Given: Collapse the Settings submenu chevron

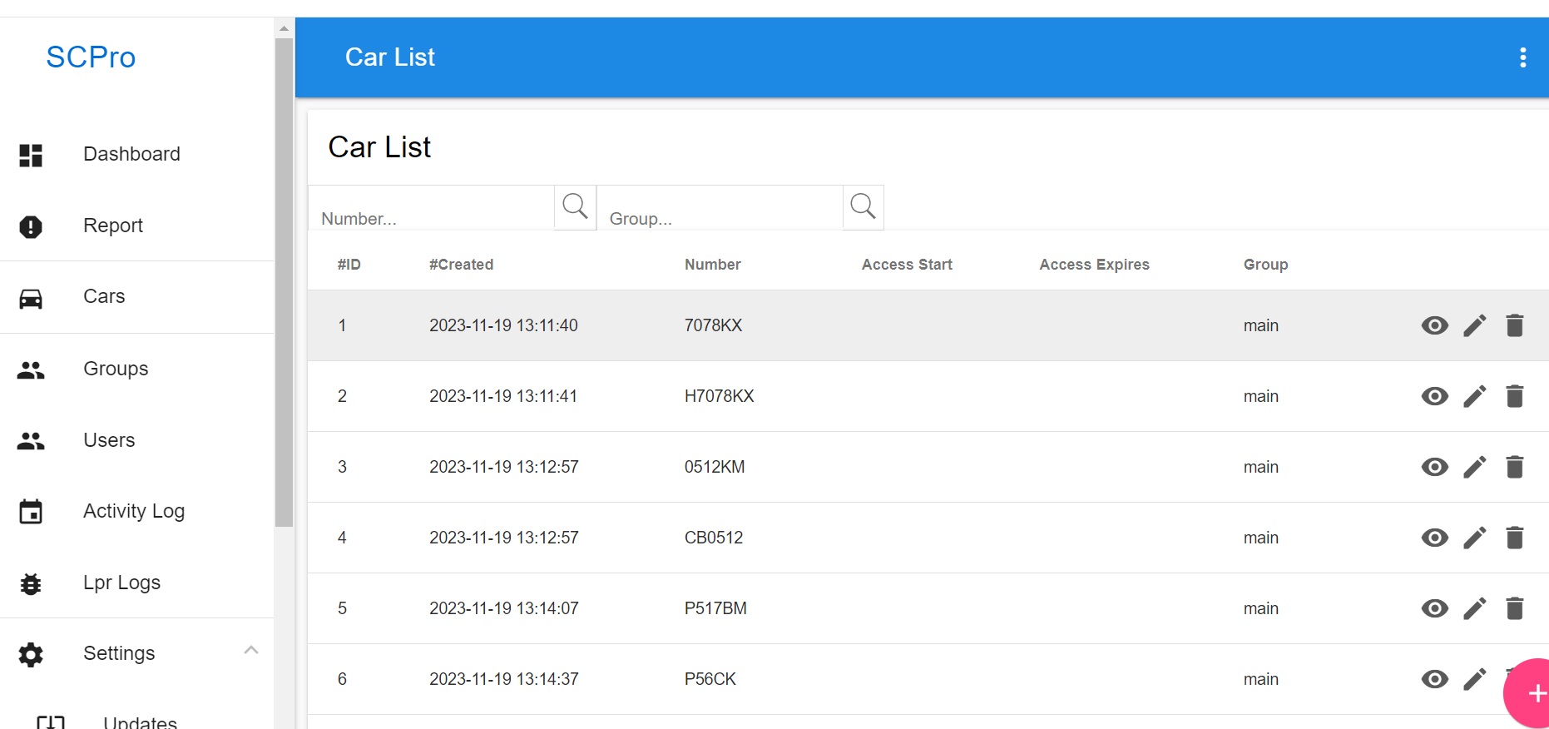Looking at the screenshot, I should click(251, 650).
